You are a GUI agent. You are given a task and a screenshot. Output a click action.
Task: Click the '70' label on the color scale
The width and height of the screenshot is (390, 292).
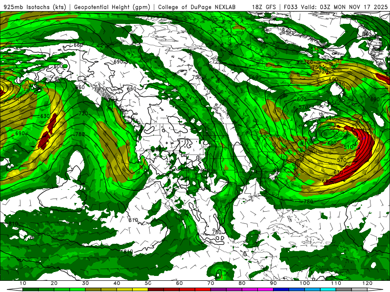[x=211, y=283]
